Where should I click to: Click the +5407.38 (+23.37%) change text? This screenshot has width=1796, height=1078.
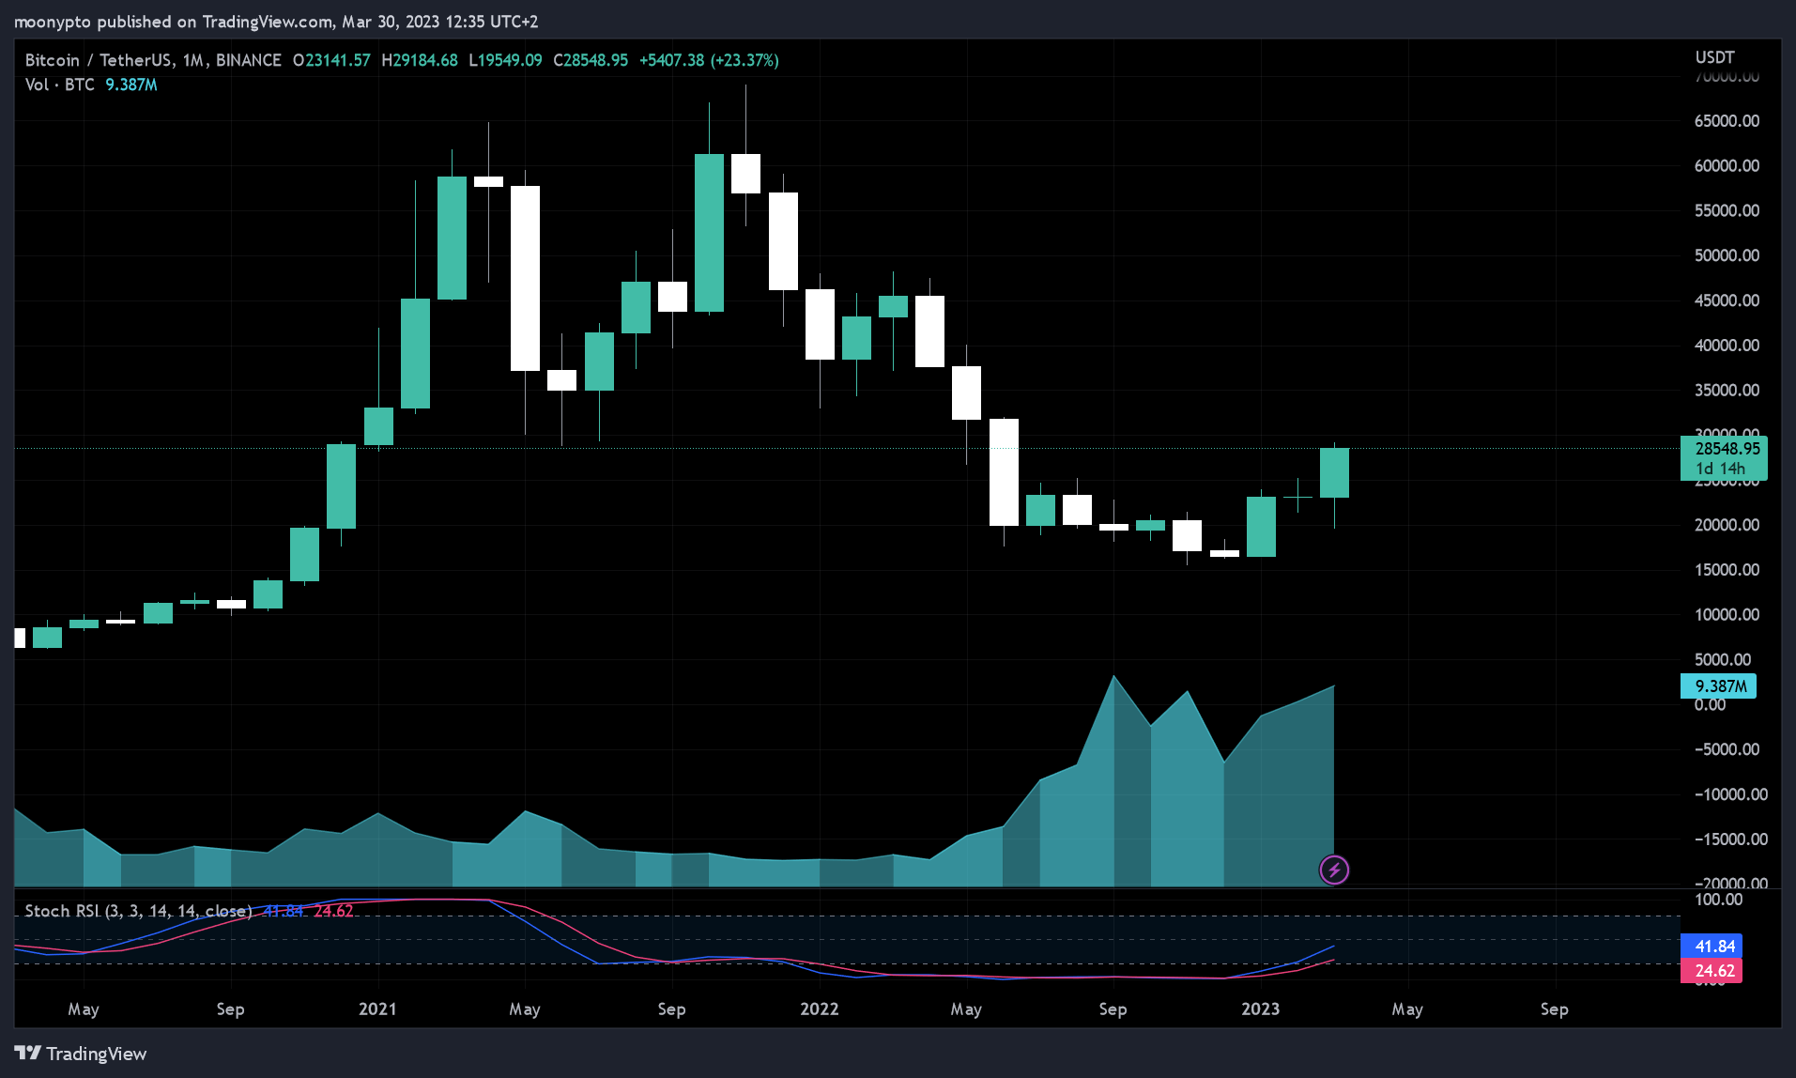pyautogui.click(x=709, y=60)
